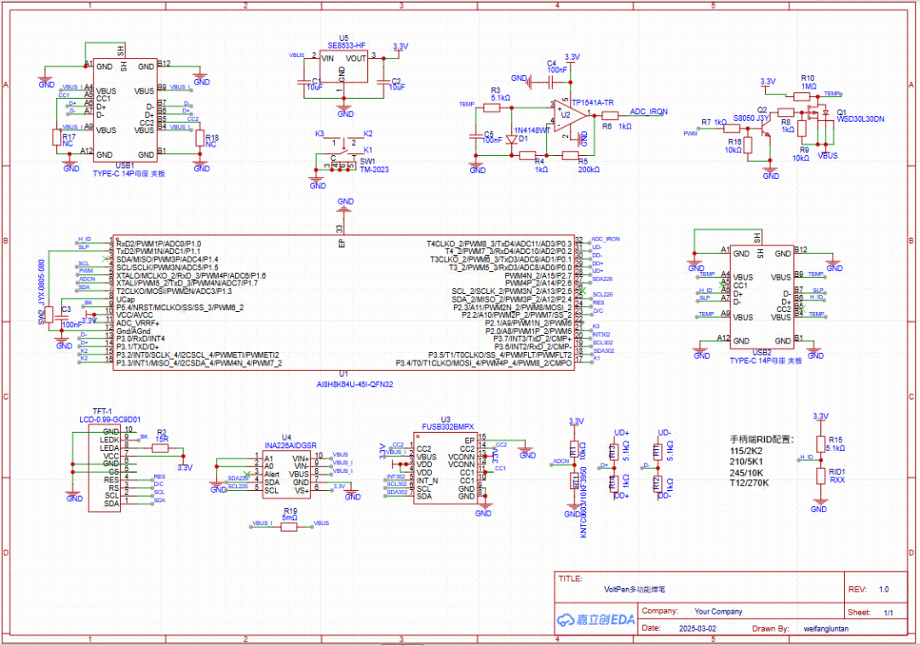Select the D1 1N4148WT diode symbol
The image size is (920, 646).
coord(511,140)
